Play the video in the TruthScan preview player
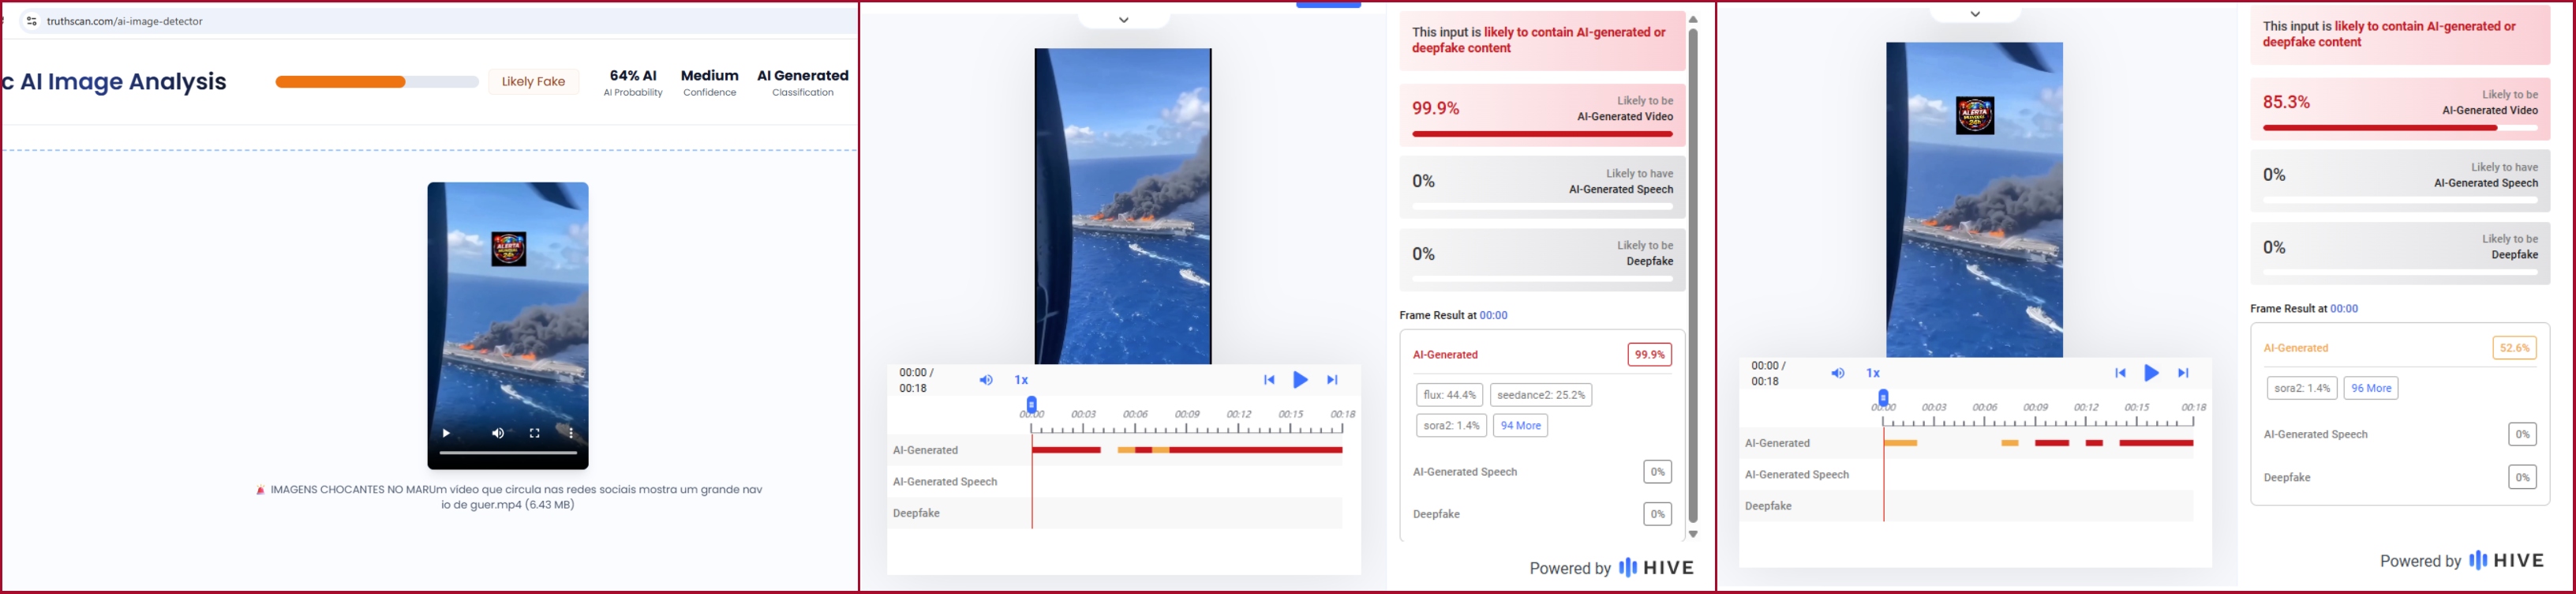The width and height of the screenshot is (2576, 594). pyautogui.click(x=446, y=433)
